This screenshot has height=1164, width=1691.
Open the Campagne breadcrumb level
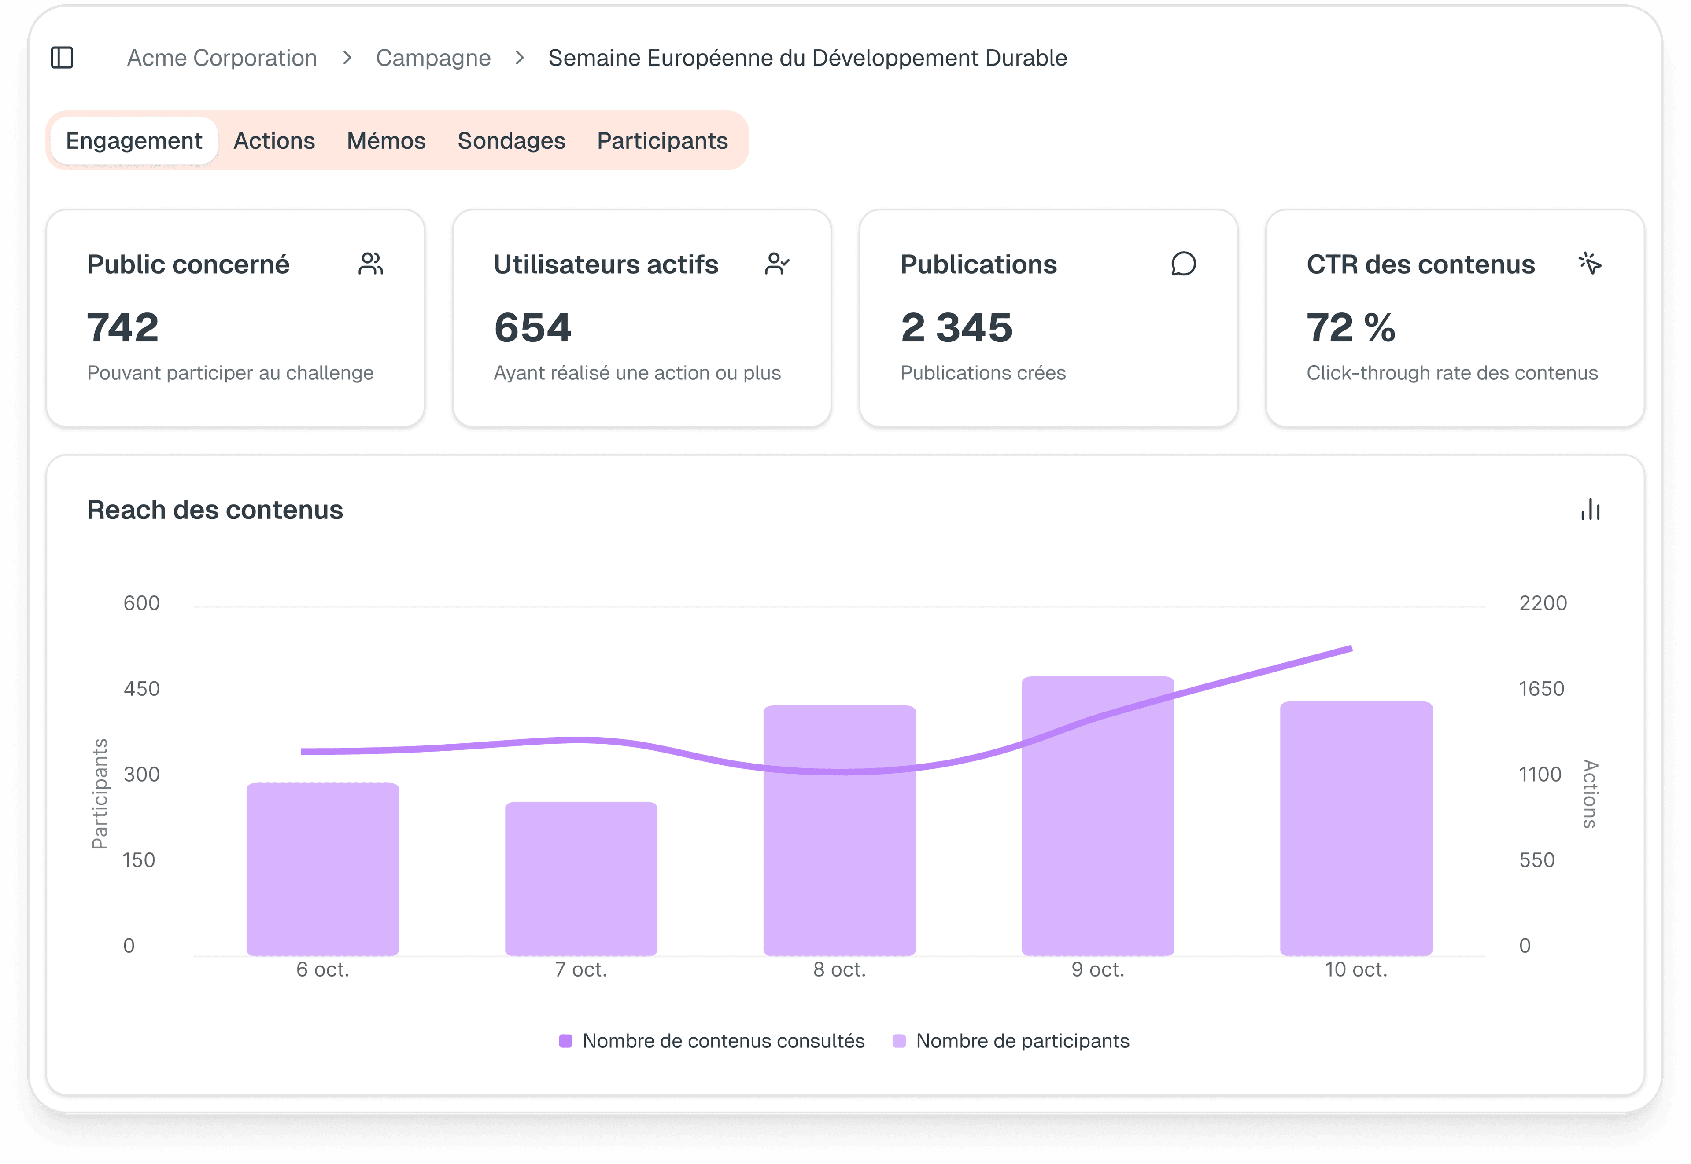[433, 58]
